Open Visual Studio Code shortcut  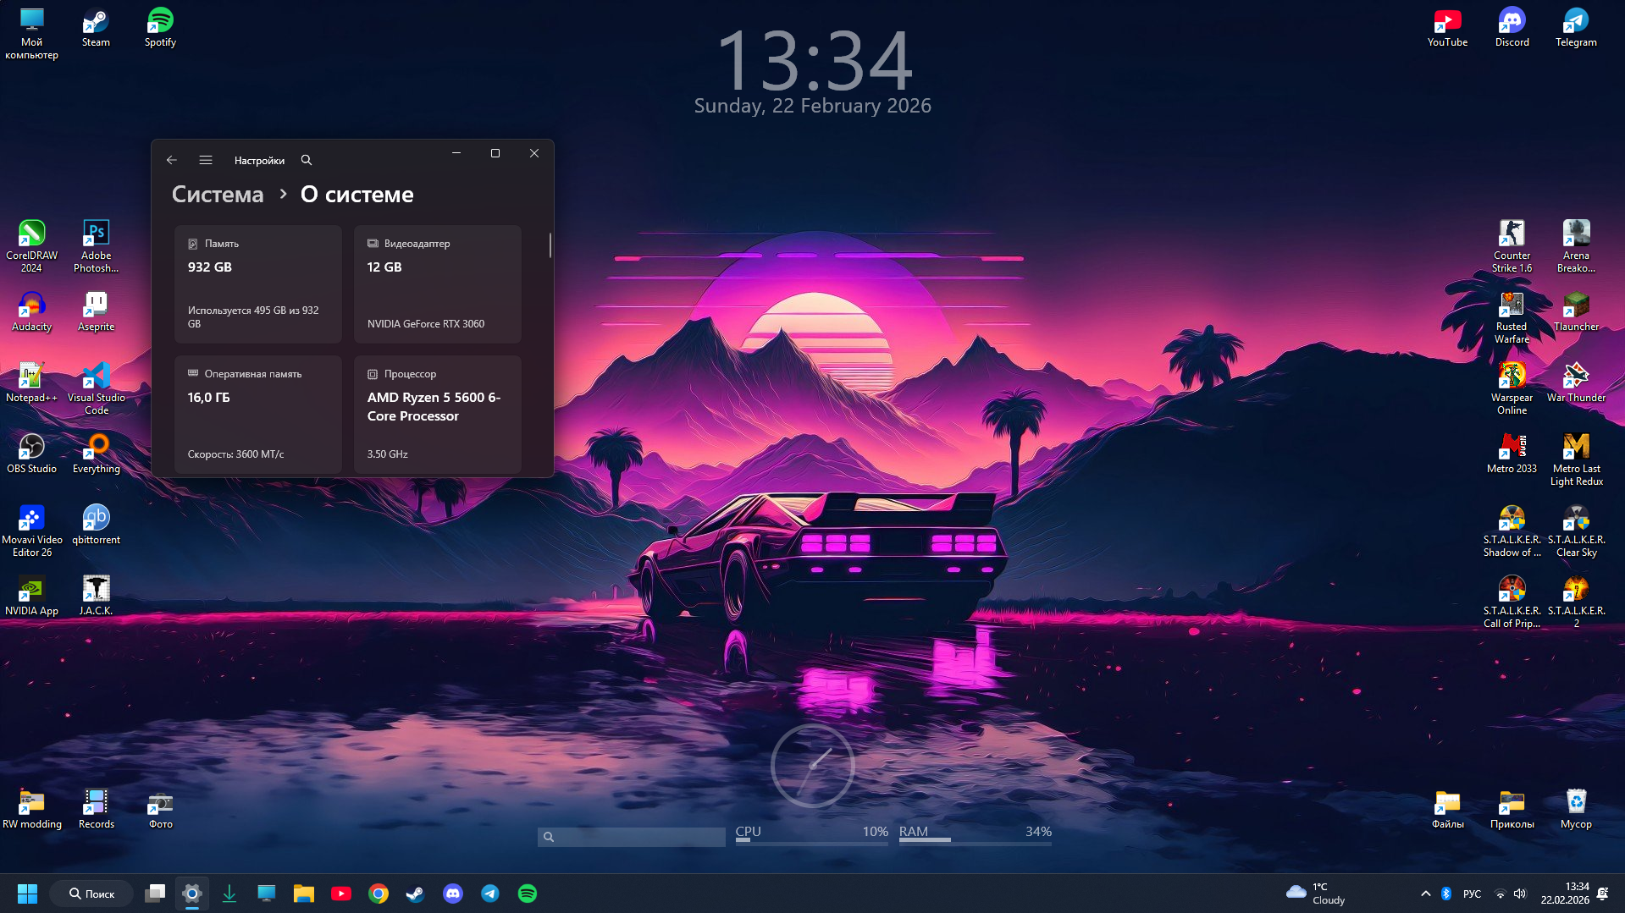(x=97, y=388)
